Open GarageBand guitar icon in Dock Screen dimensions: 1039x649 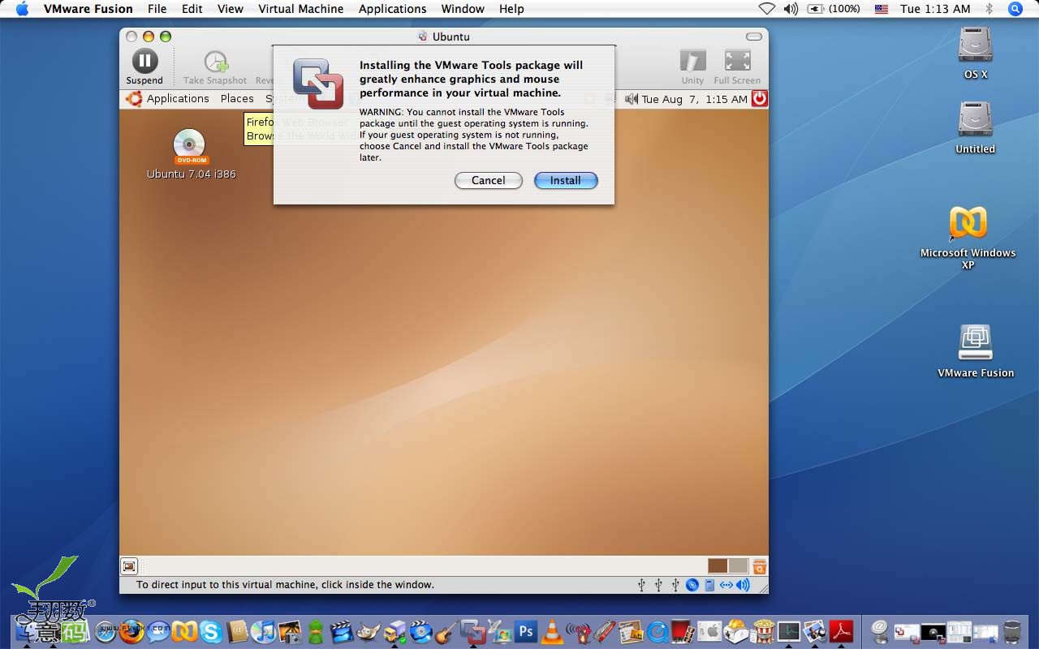point(446,632)
